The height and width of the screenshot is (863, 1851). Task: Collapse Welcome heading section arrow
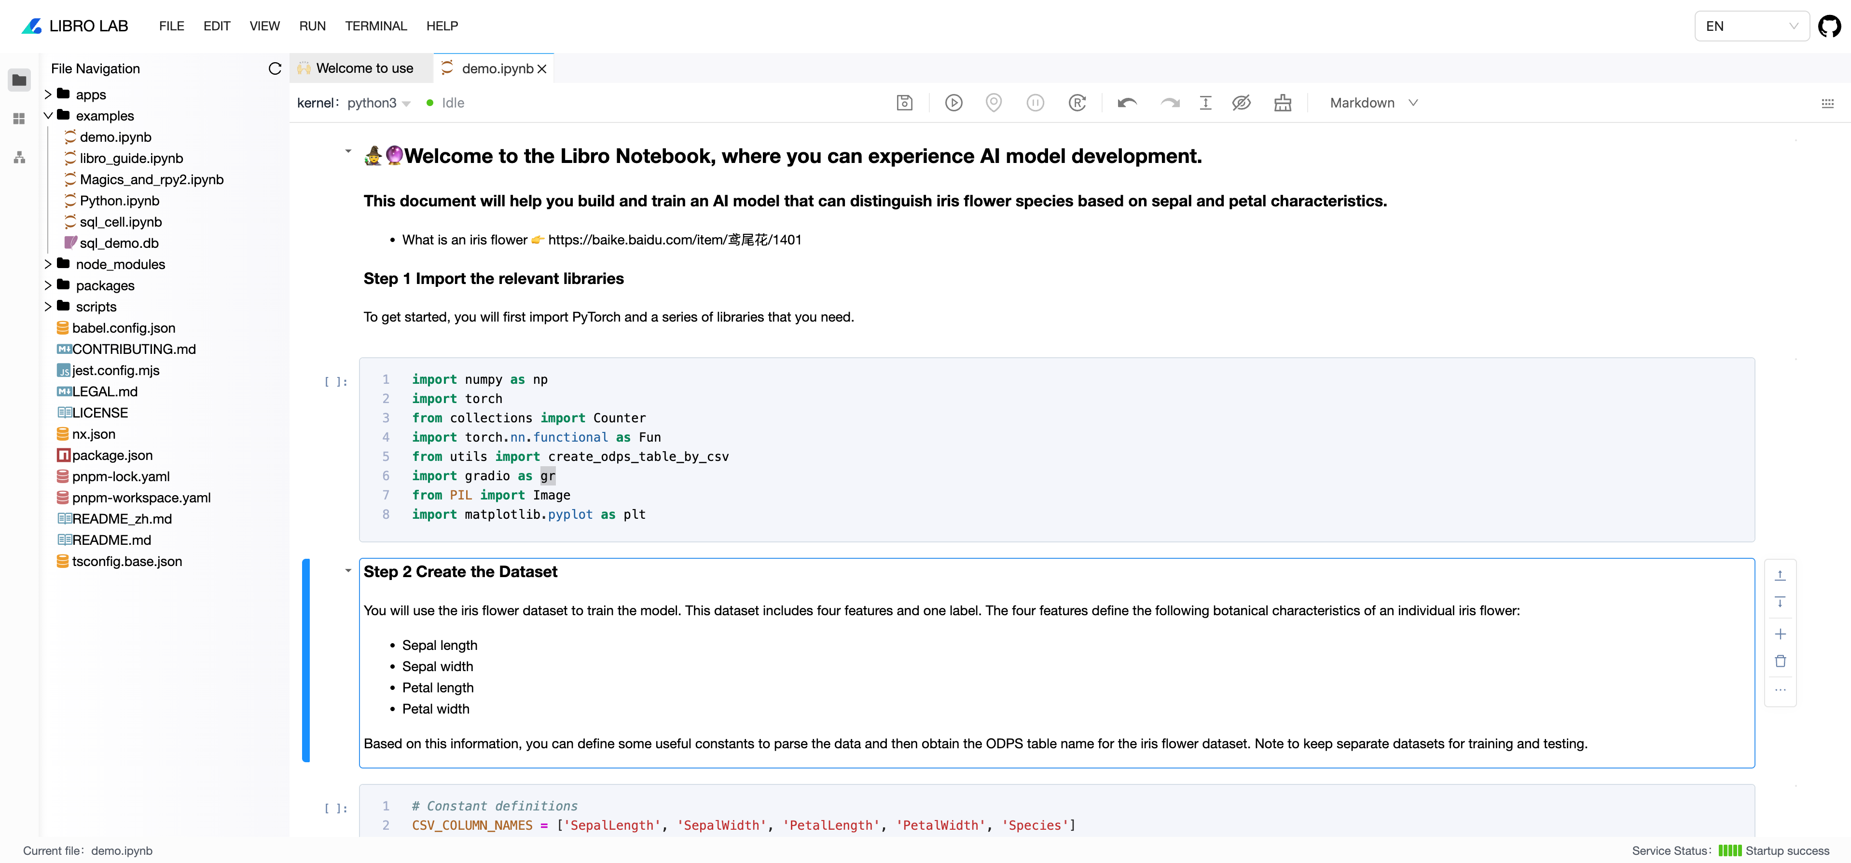pyautogui.click(x=348, y=151)
